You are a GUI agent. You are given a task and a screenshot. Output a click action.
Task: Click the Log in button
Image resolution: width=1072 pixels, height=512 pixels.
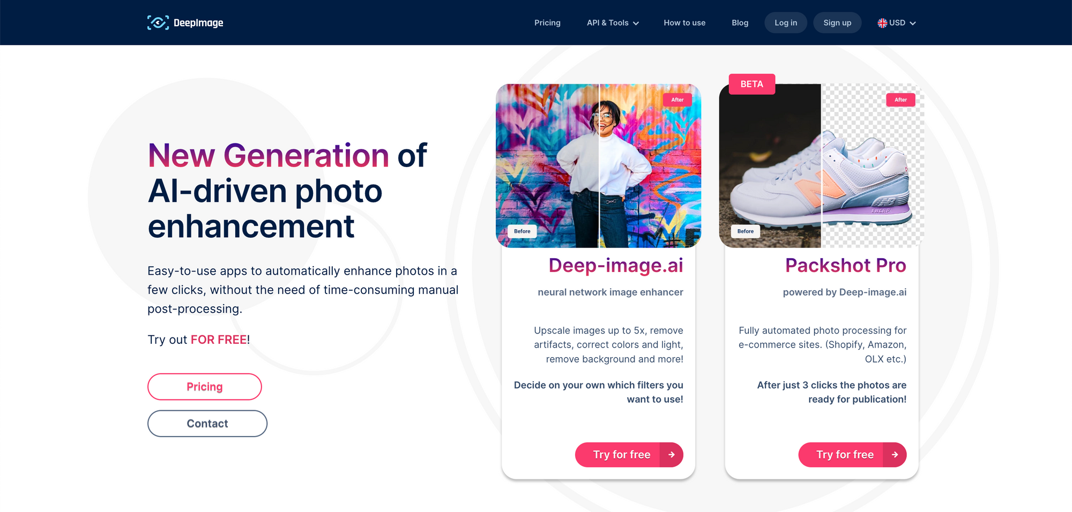click(x=786, y=22)
